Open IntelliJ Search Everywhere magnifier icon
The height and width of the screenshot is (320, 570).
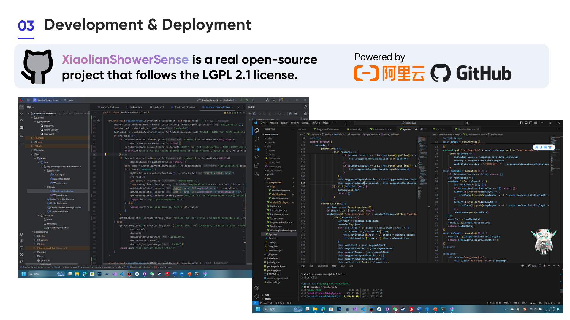coord(274,100)
